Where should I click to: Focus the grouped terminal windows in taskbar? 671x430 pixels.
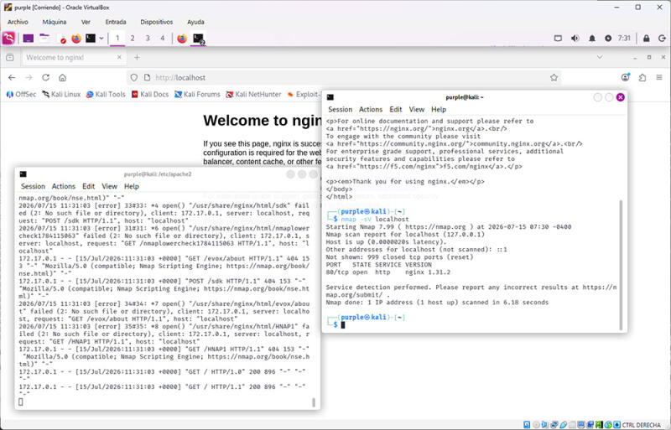point(199,39)
